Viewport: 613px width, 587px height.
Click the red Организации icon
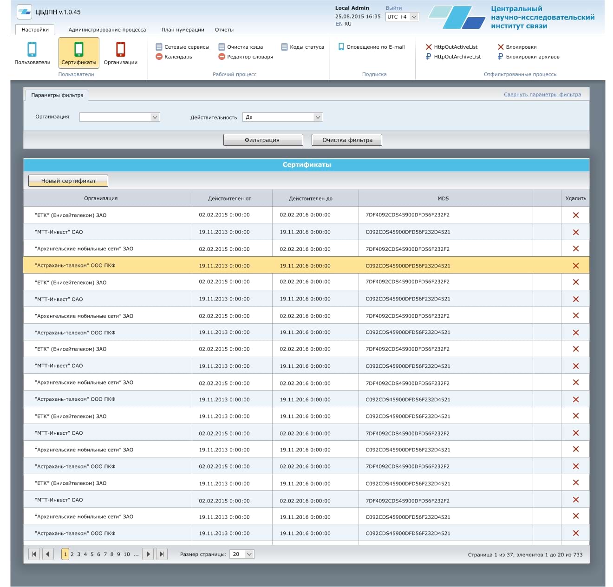120,49
